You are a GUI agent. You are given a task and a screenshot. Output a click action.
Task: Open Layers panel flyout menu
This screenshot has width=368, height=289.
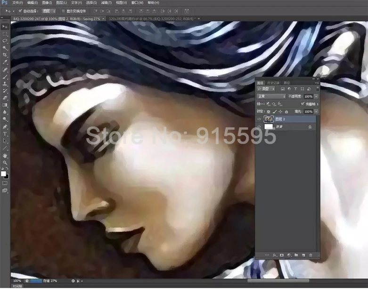(317, 83)
